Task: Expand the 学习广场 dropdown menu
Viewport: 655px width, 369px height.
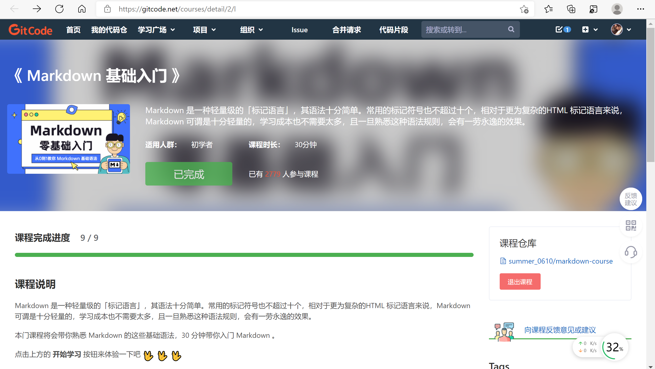Action: [156, 30]
